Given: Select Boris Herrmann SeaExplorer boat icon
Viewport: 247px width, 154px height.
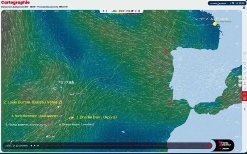Looking at the screenshot, I should [x=61, y=116].
